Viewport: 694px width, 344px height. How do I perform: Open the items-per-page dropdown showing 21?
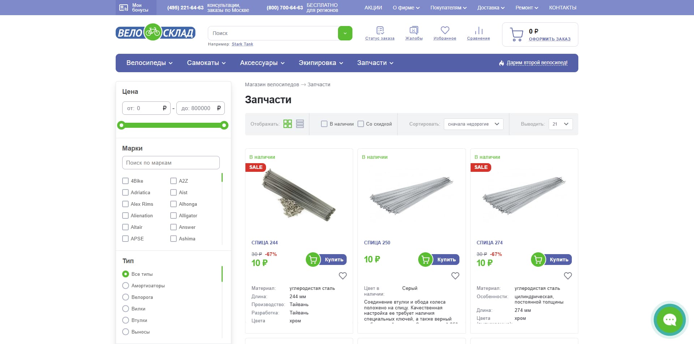[x=561, y=124]
